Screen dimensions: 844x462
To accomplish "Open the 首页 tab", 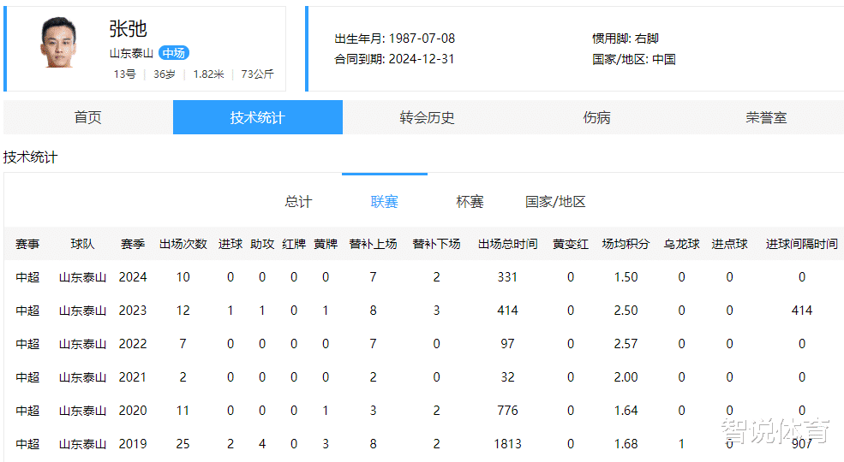I will 88,117.
